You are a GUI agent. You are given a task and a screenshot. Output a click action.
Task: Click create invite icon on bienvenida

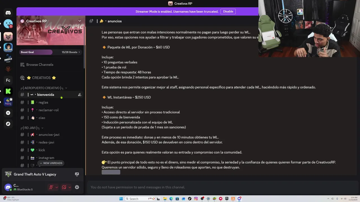point(80,95)
